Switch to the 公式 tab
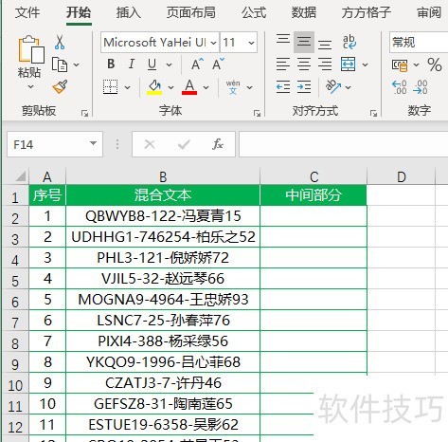This screenshot has height=442, width=448. coord(254,12)
